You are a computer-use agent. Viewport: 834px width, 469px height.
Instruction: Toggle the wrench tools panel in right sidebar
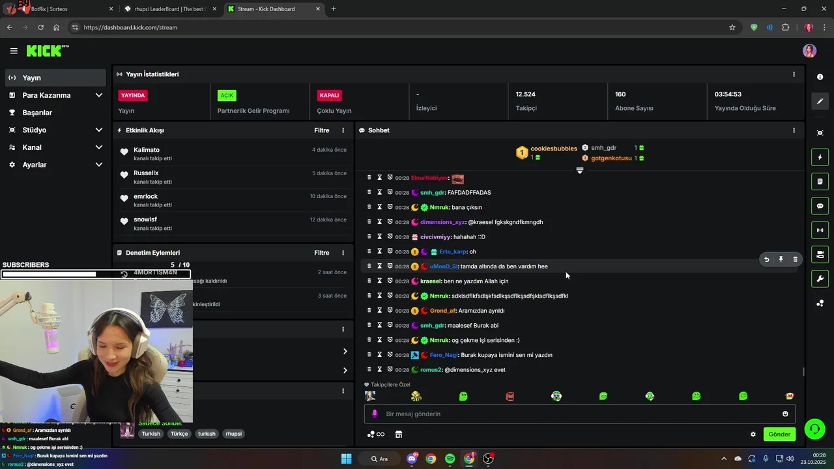point(820,279)
